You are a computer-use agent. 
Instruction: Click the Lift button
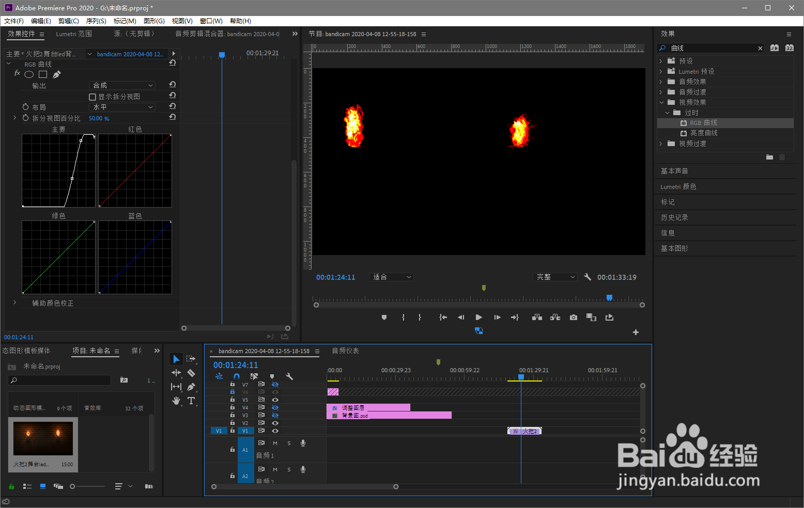[x=537, y=317]
